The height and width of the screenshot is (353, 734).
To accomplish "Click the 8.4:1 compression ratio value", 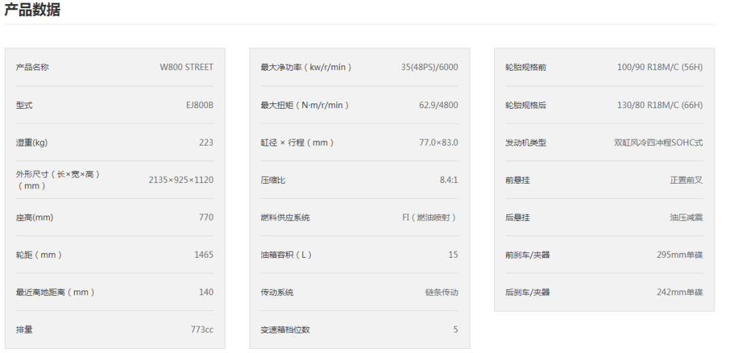I will pos(449,180).
